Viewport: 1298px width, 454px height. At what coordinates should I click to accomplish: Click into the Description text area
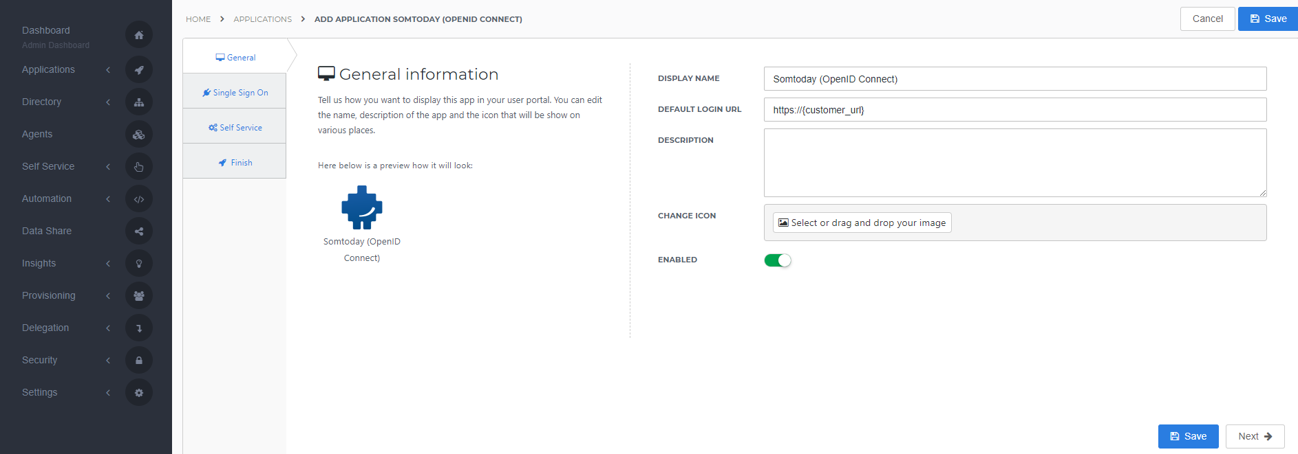pyautogui.click(x=1015, y=163)
